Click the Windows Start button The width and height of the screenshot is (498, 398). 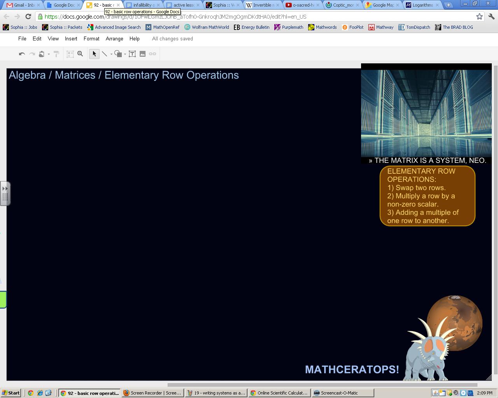pos(11,393)
